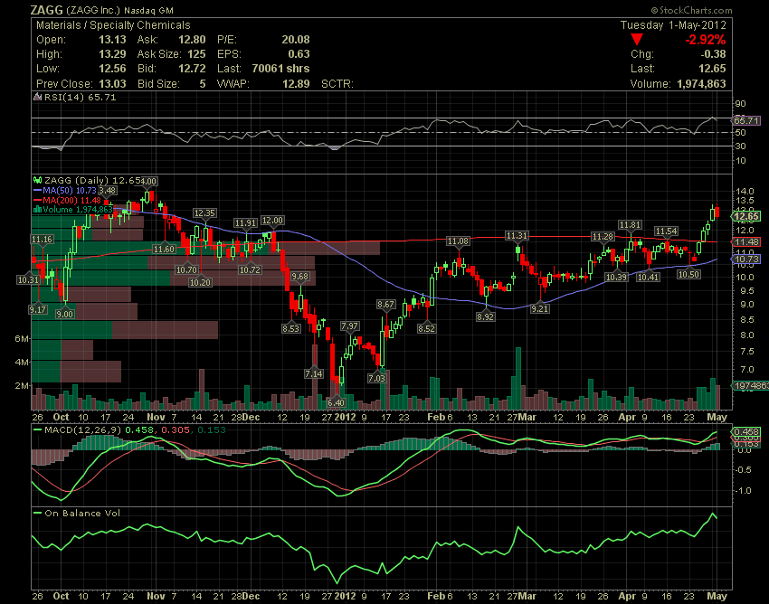Click the 6.40 low price label
The image size is (769, 604).
click(x=336, y=402)
